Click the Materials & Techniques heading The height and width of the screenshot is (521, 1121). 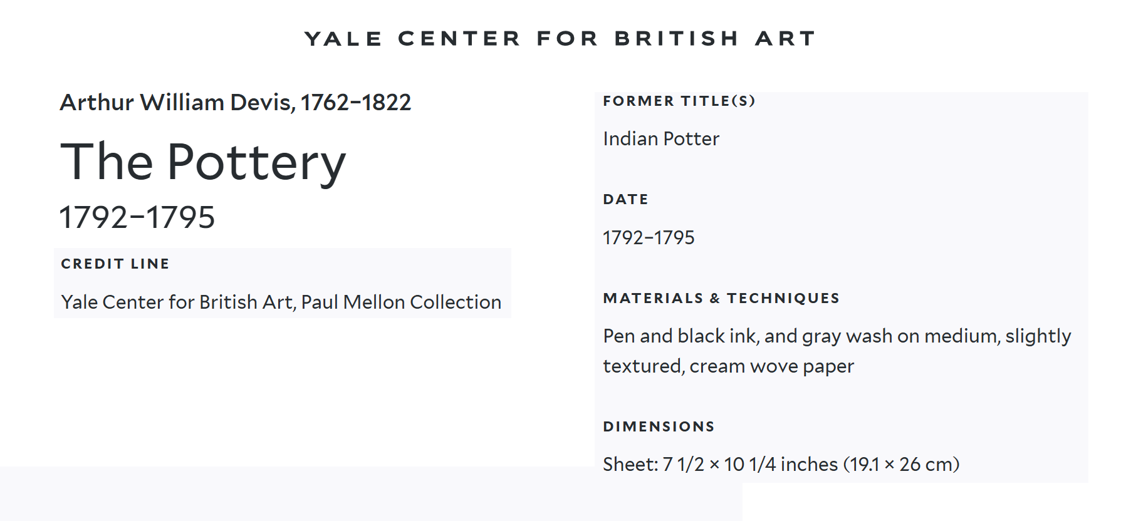click(x=721, y=298)
